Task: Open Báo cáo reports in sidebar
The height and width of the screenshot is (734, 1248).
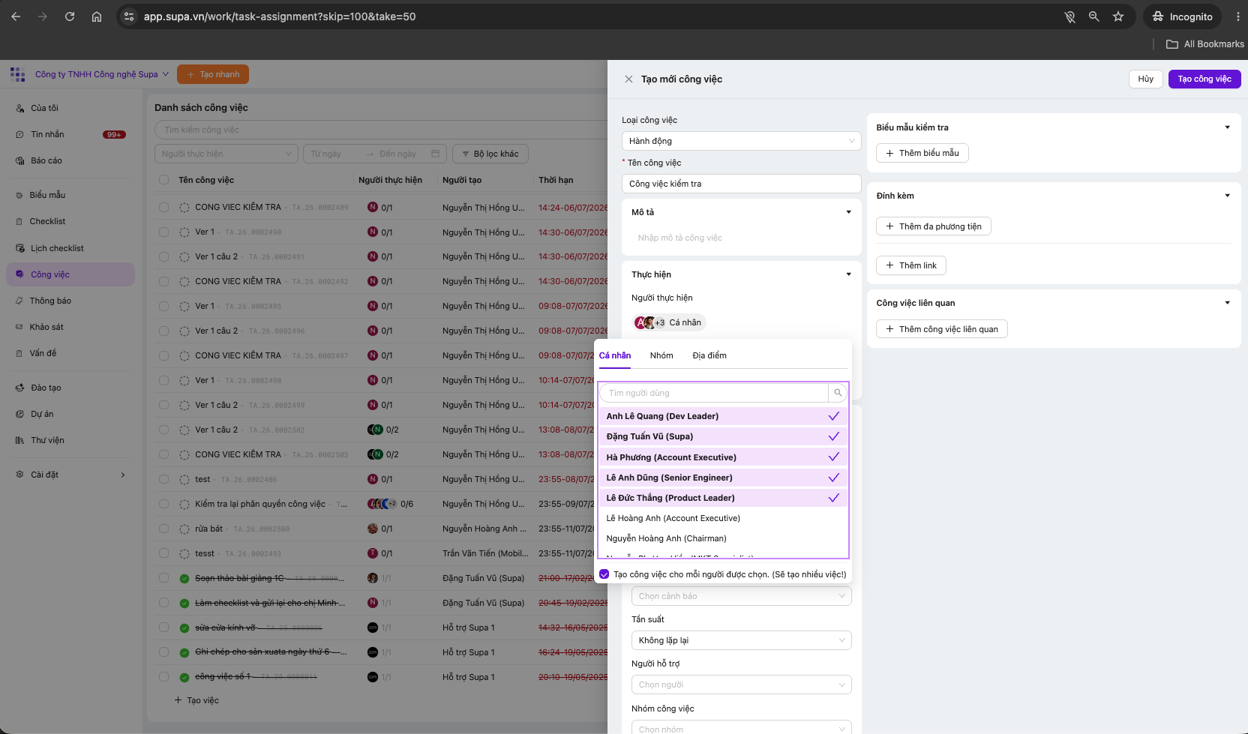Action: pos(46,160)
